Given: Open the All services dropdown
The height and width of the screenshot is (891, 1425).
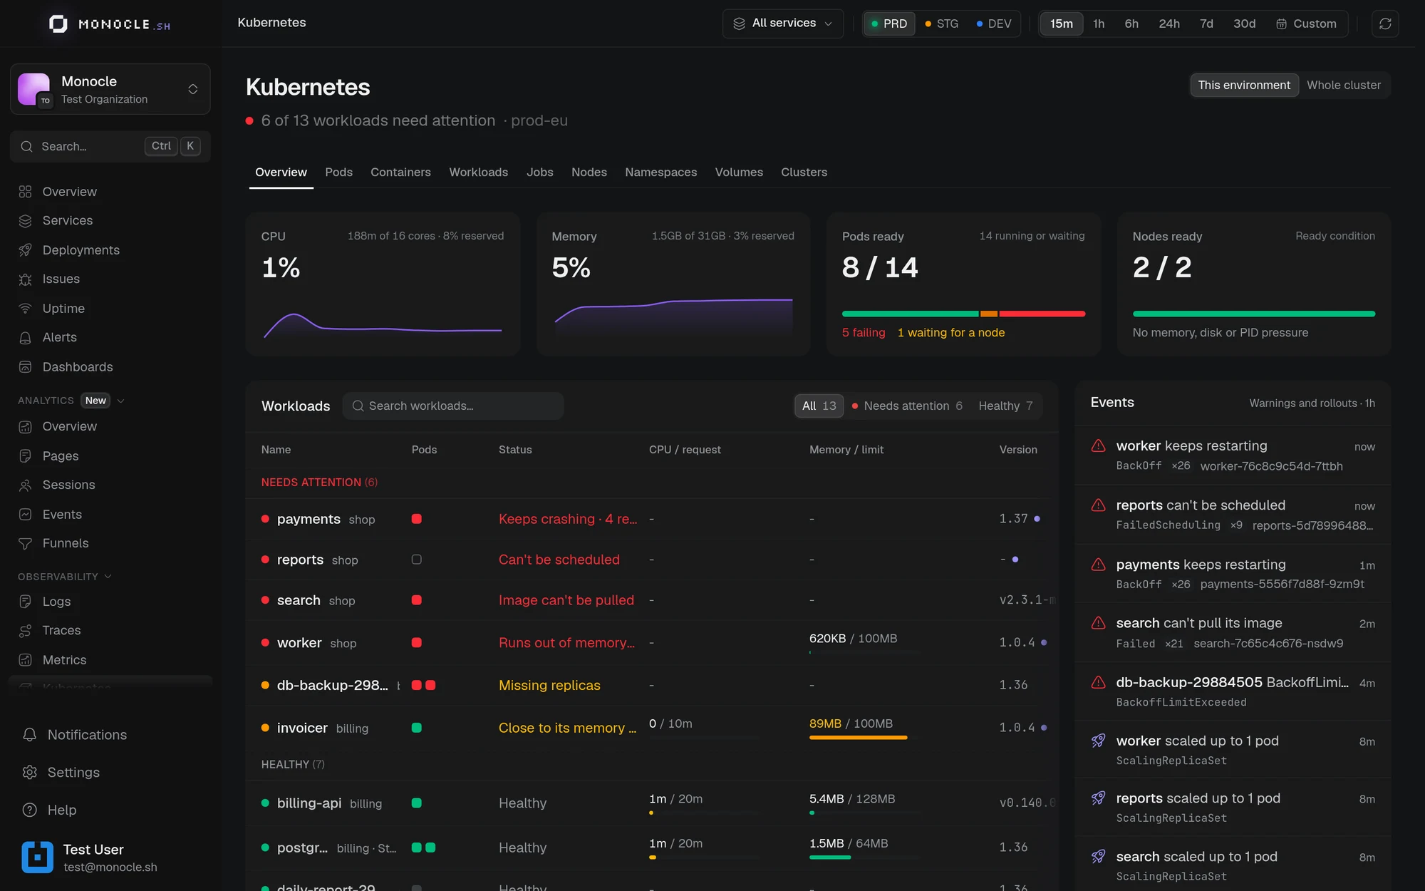Looking at the screenshot, I should click(x=783, y=24).
